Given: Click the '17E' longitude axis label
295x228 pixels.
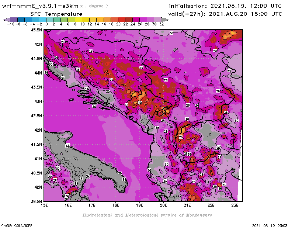Looking at the screenshot, I should pyautogui.click(x=92, y=205).
